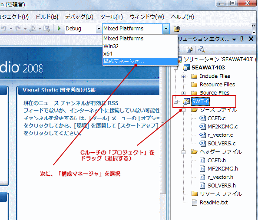258x220 pixels.
Task: Open the ビルド(B) menu
Action: [x=47, y=17]
